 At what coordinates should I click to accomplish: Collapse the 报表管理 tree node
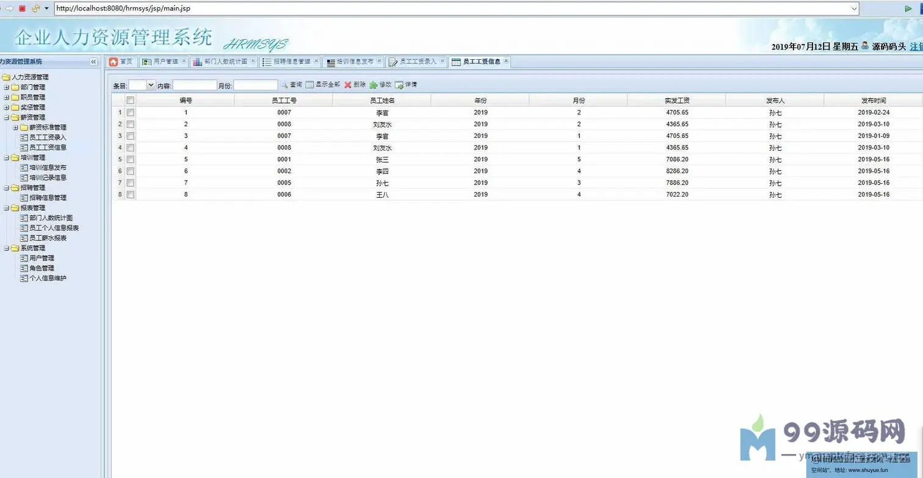[x=7, y=208]
